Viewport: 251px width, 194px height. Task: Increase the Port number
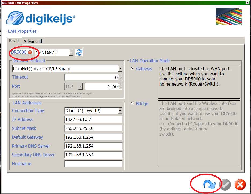pos(121,85)
